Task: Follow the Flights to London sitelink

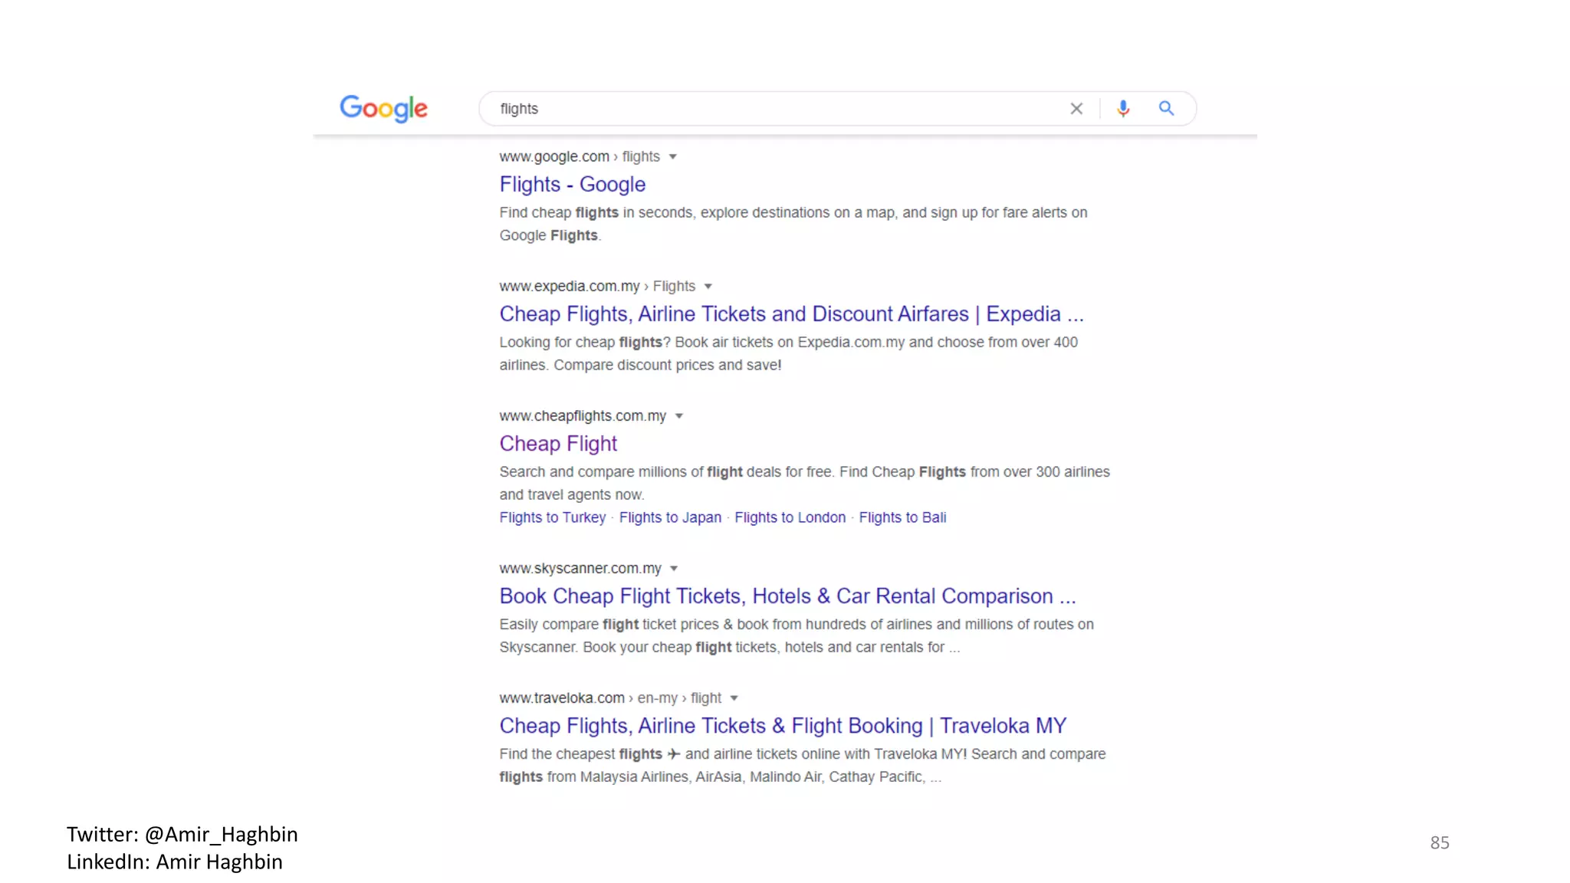Action: [x=790, y=518]
